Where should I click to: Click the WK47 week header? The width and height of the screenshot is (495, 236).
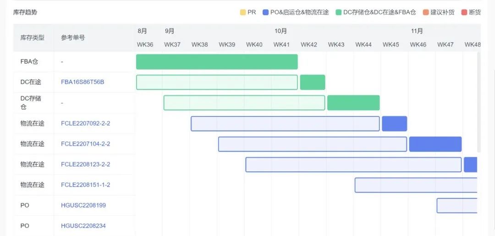[445, 44]
